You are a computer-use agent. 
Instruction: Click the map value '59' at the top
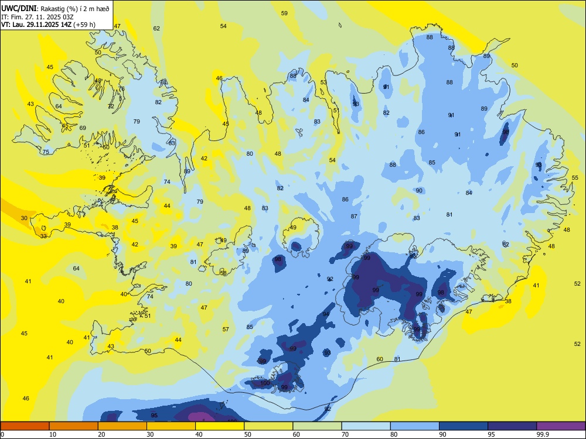[284, 13]
